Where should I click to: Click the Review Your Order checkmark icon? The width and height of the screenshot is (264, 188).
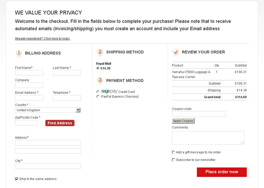click(x=176, y=52)
